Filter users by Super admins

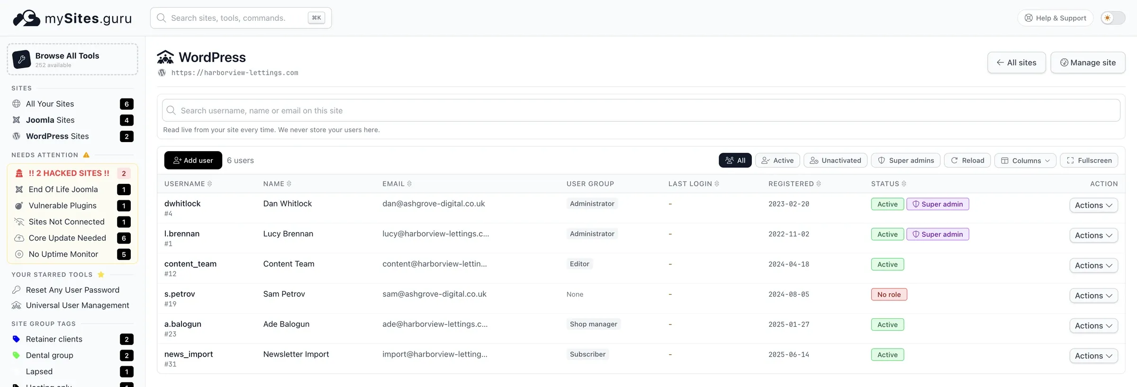[x=906, y=161]
